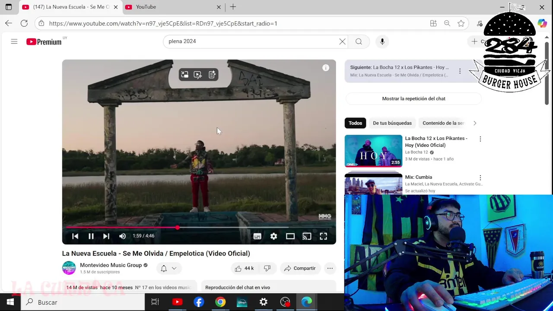Toggle subtitles in the player
The image size is (553, 311).
coord(257,236)
